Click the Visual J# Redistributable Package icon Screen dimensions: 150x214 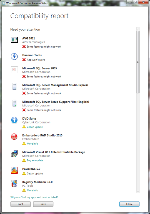tap(14, 154)
